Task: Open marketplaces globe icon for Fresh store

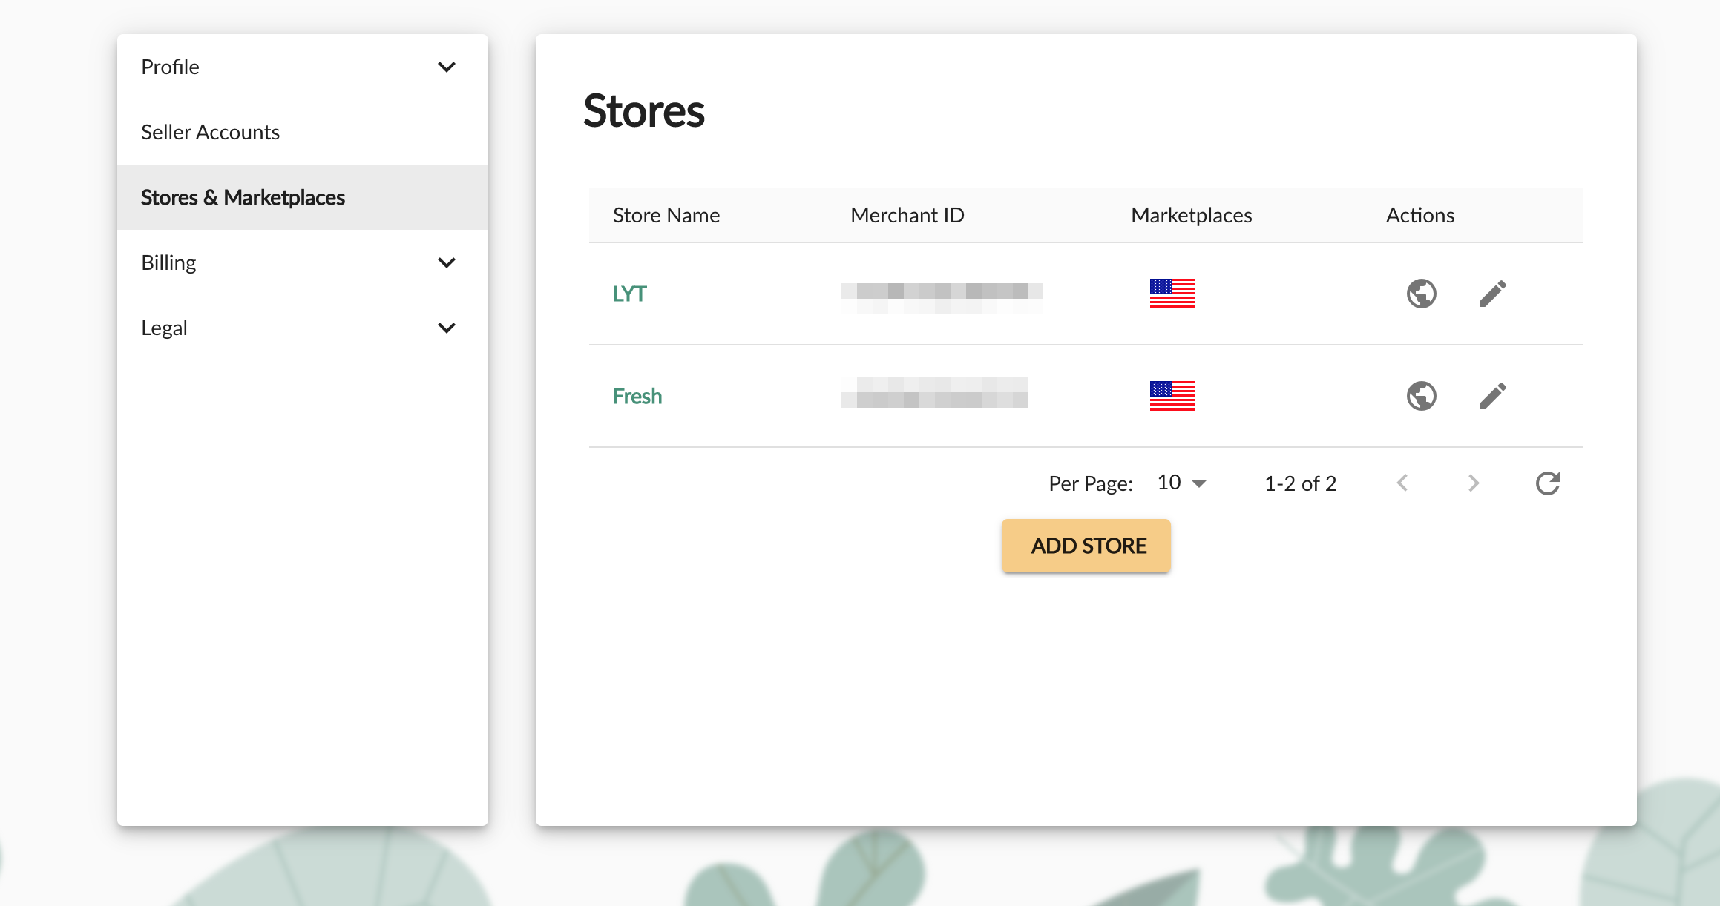Action: [1421, 396]
